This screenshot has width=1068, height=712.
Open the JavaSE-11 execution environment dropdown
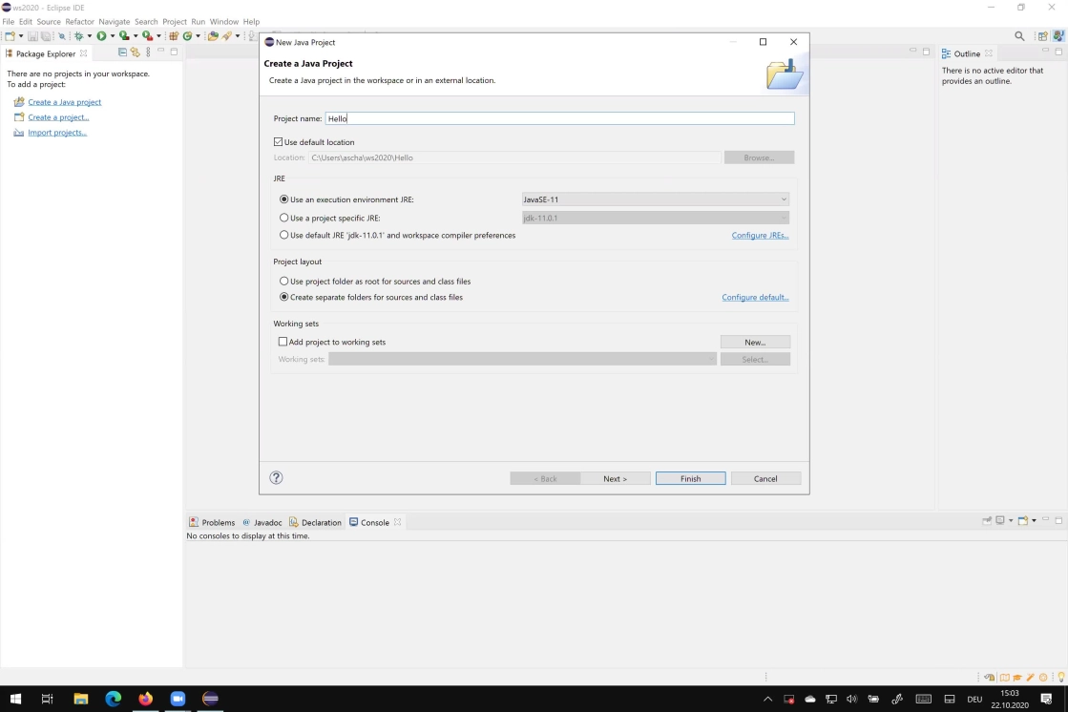point(656,199)
